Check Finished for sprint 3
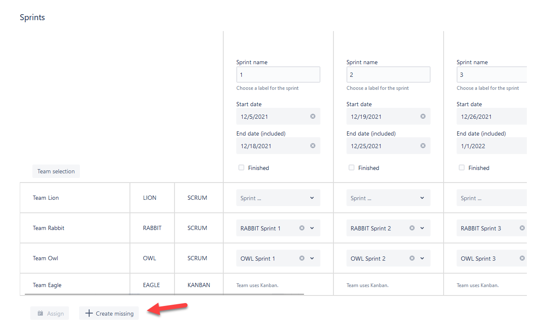 462,167
